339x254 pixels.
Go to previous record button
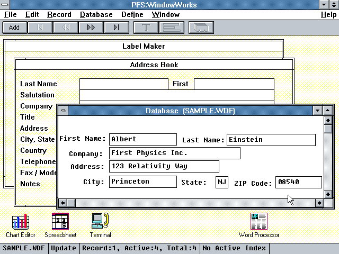click(66, 28)
